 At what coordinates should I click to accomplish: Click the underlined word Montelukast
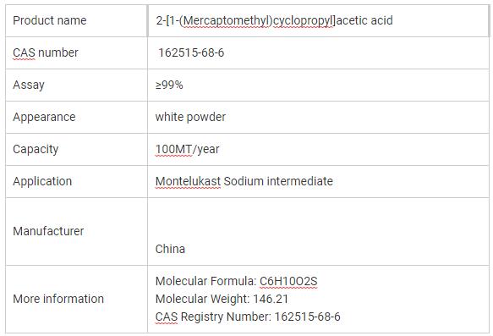(x=188, y=181)
